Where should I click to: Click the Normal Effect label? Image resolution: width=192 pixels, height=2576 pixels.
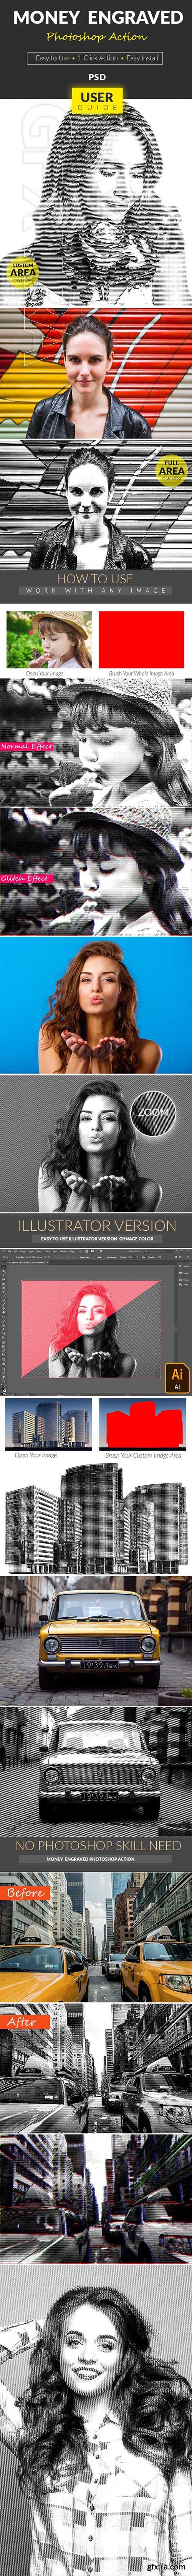pyautogui.click(x=27, y=746)
